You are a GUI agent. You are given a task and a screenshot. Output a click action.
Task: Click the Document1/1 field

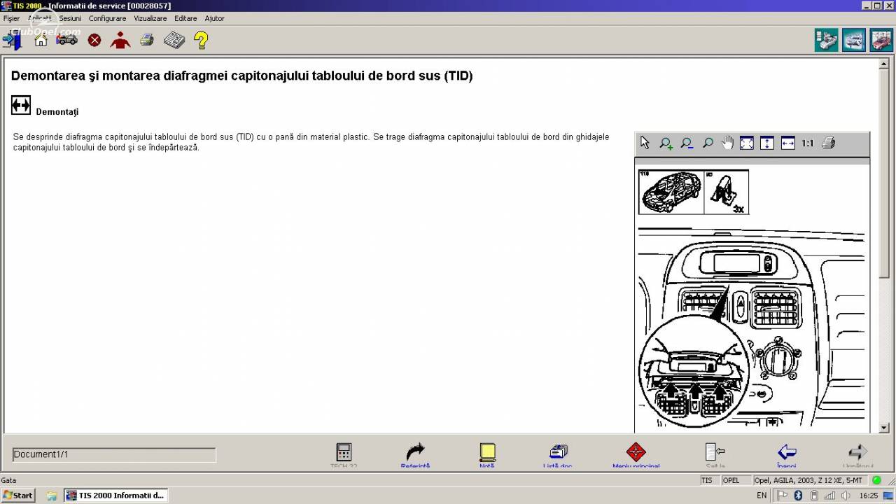[x=114, y=455]
